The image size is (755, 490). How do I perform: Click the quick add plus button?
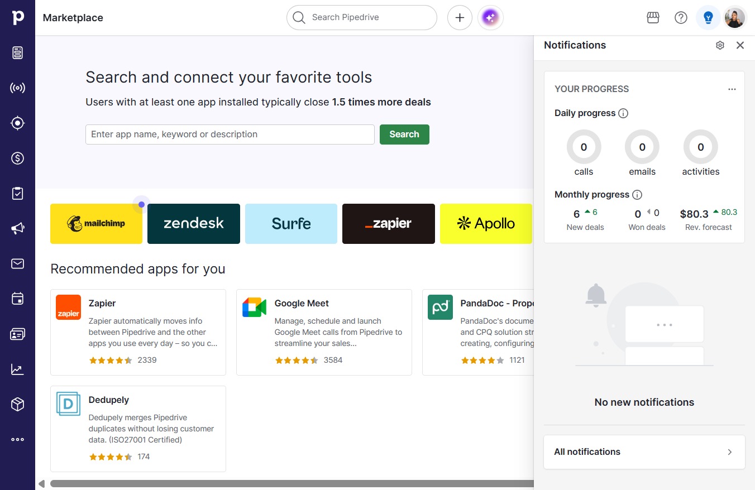pyautogui.click(x=460, y=18)
